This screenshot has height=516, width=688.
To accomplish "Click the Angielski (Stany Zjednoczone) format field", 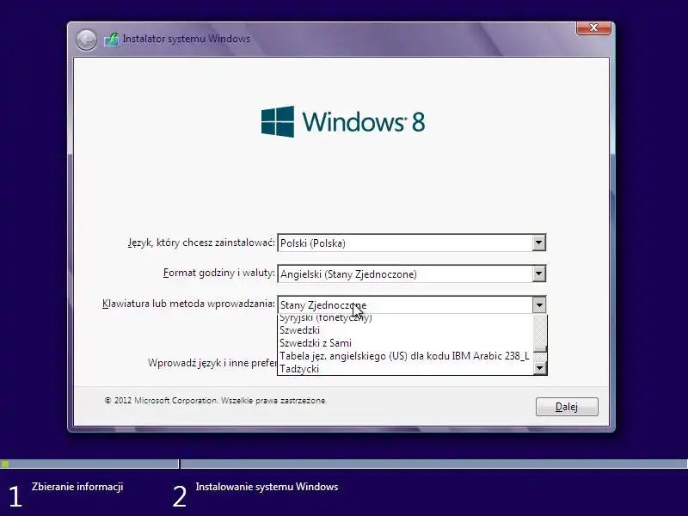I will pyautogui.click(x=412, y=273).
